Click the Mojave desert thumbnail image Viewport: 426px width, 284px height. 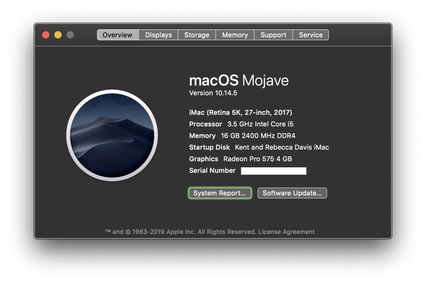pos(112,135)
